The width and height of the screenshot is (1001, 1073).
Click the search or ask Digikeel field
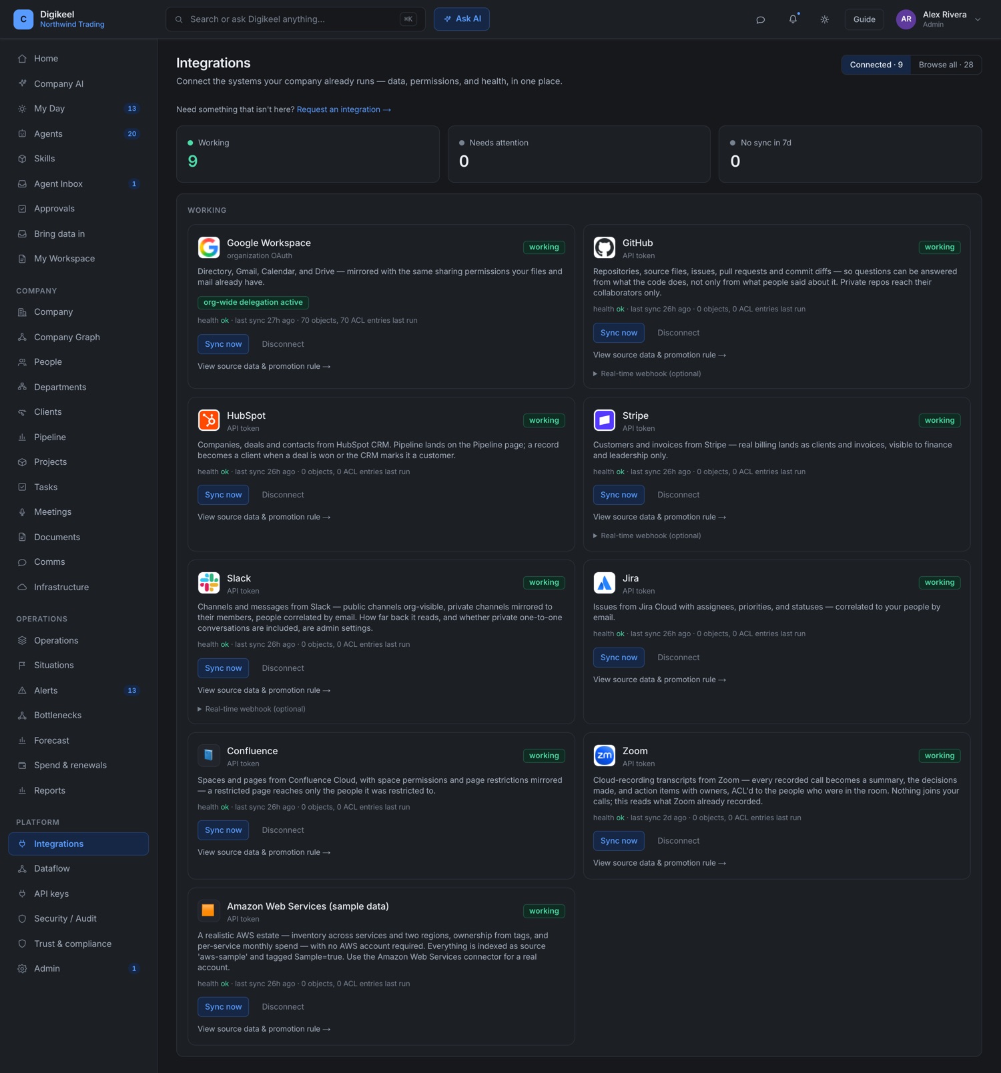[x=296, y=19]
